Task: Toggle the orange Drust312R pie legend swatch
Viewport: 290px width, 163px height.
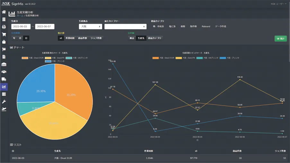Action: [25, 58]
